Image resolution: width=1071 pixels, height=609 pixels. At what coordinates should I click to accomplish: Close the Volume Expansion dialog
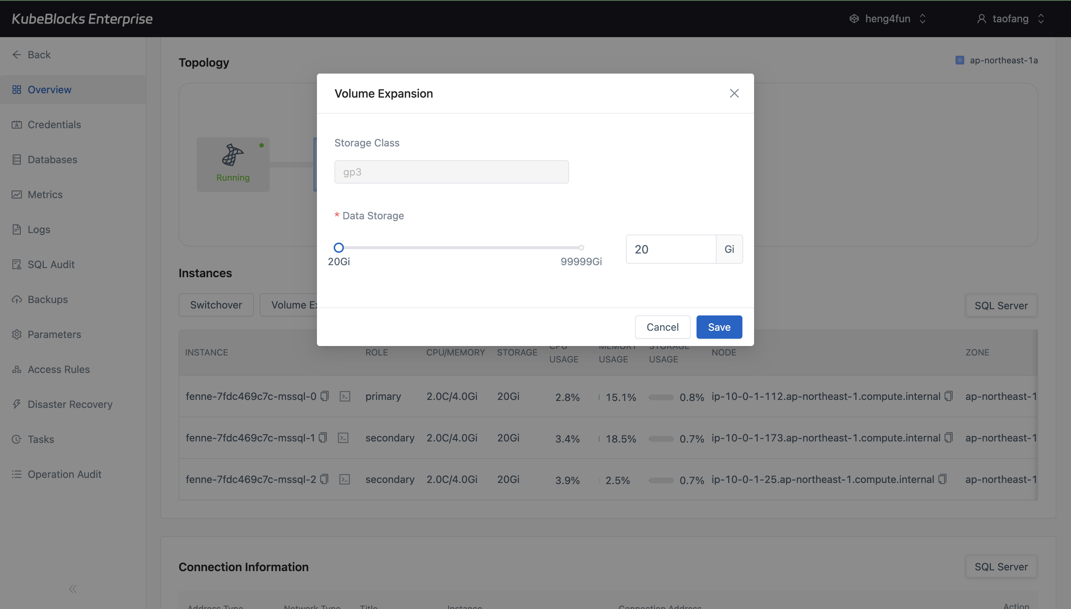click(x=734, y=93)
